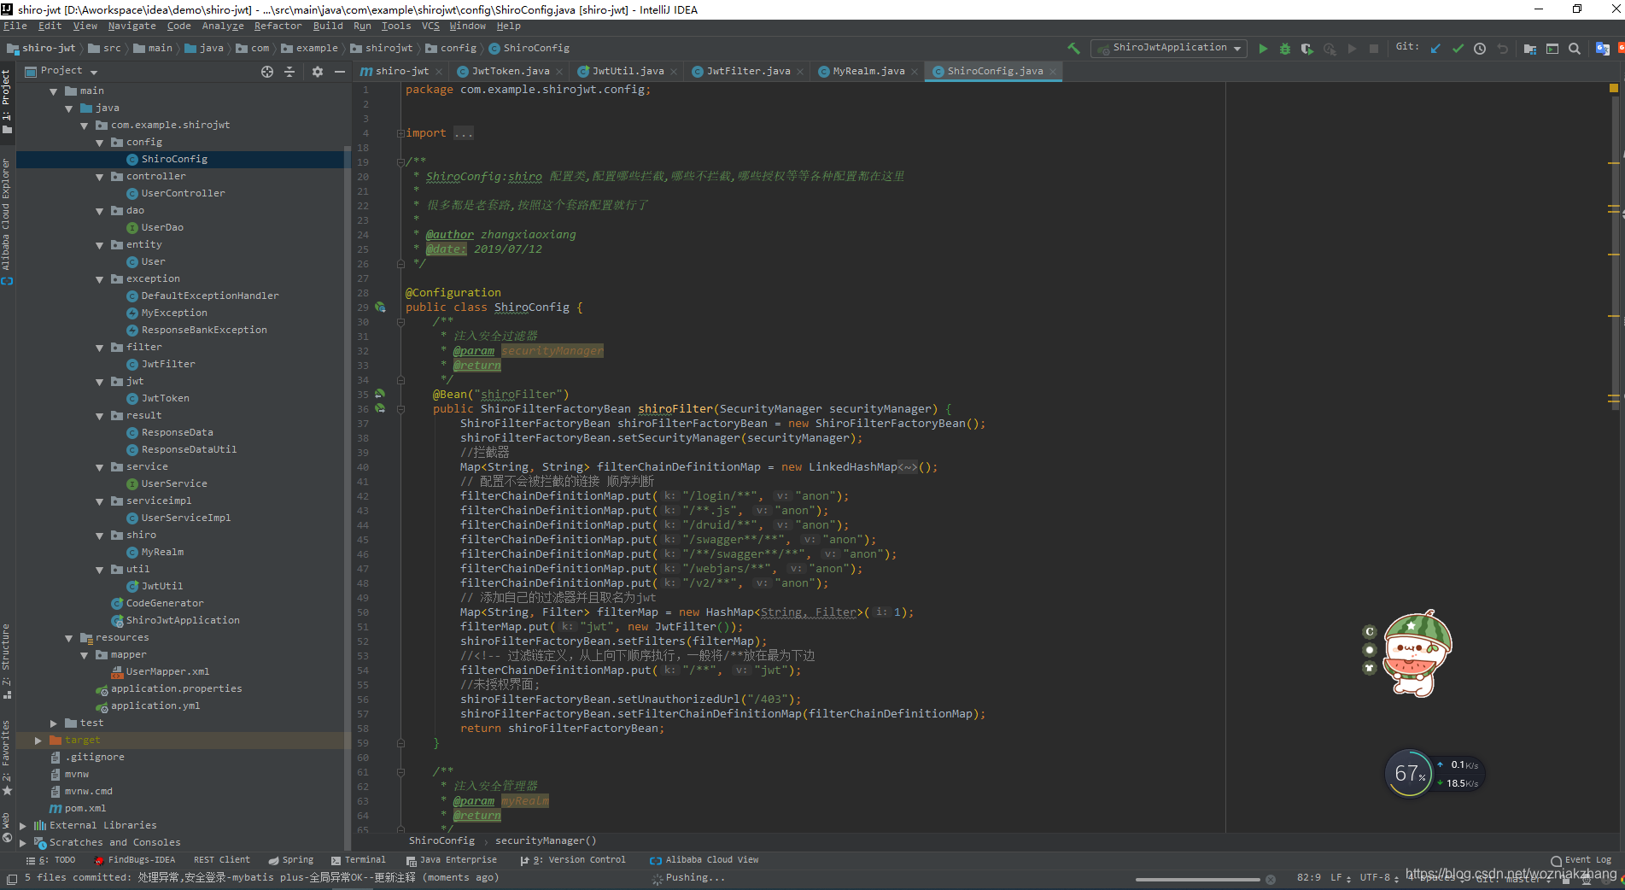
Task: Show Git history via the clock icon
Action: (x=1480, y=49)
